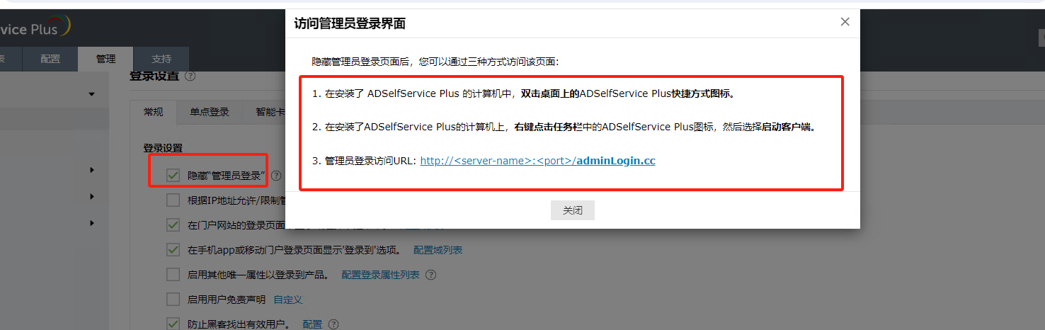
Task: Open help icon after 配置登录属性列表
Action: [x=430, y=275]
